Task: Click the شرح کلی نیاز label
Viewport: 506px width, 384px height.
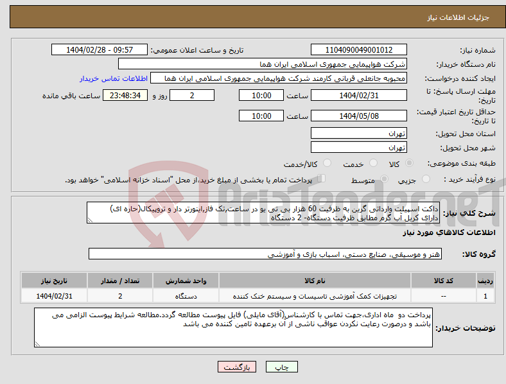Action: (x=469, y=213)
